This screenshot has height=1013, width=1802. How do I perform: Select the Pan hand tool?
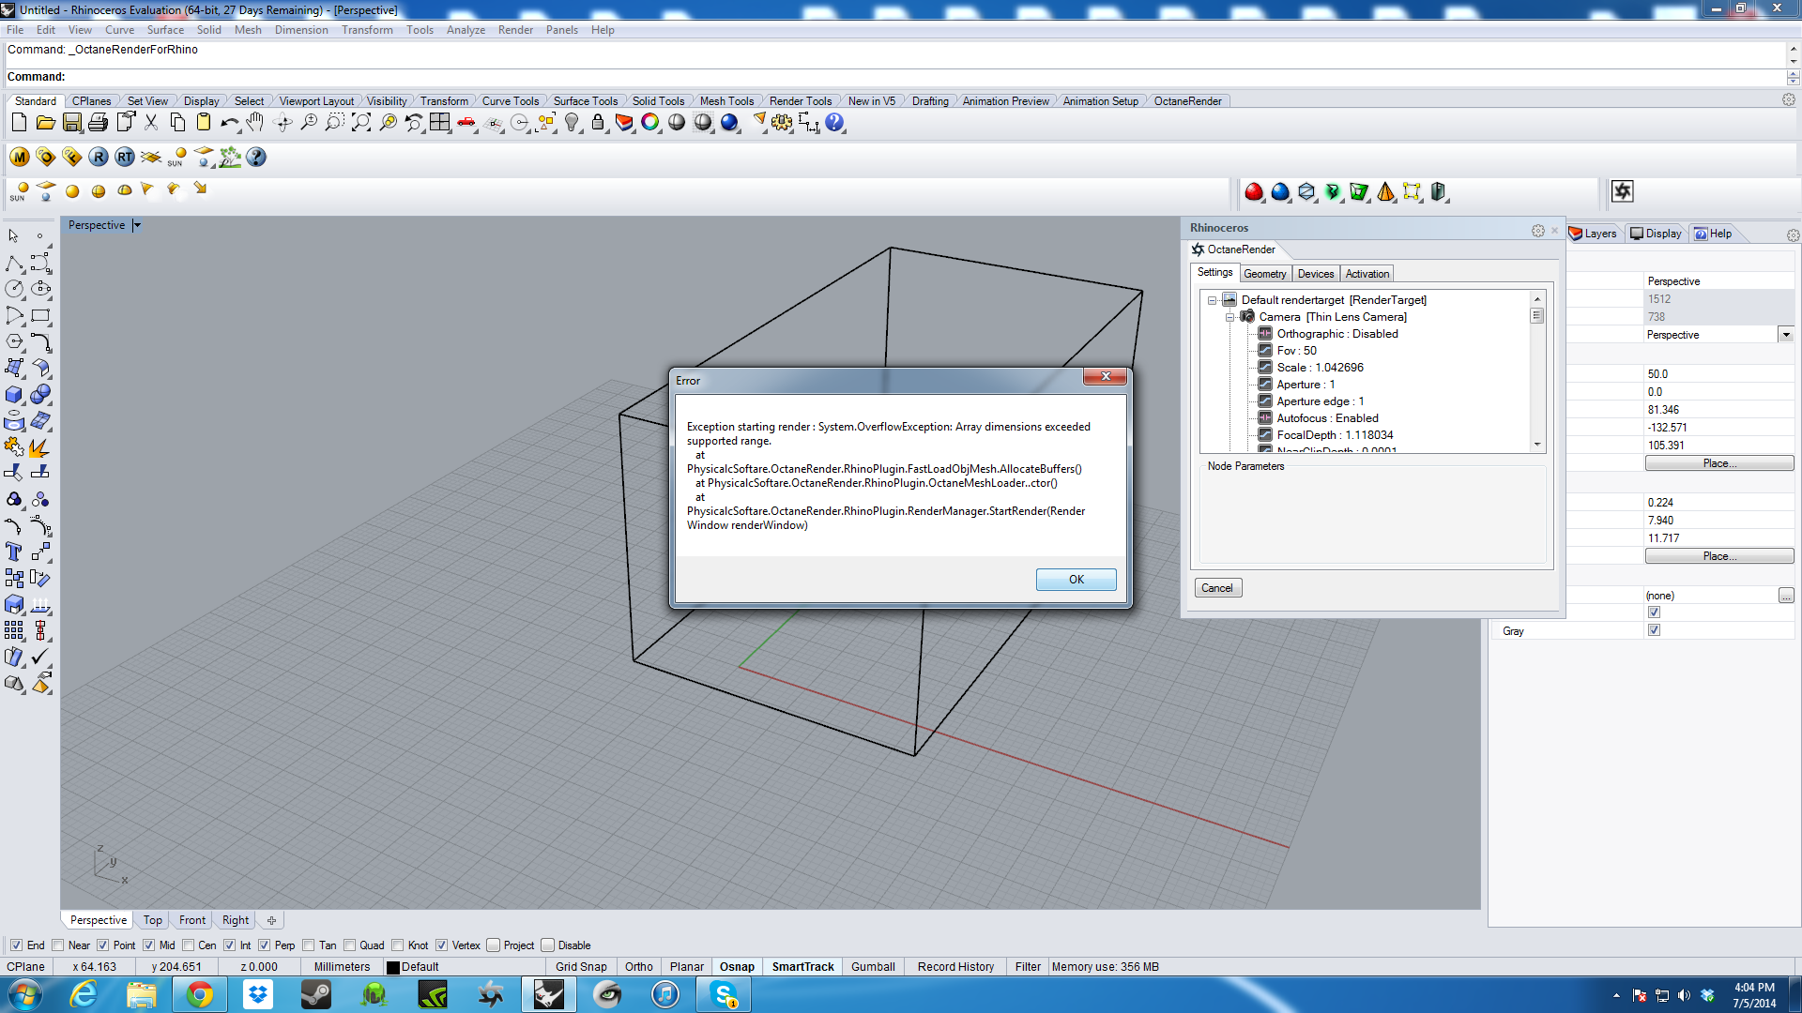(255, 123)
